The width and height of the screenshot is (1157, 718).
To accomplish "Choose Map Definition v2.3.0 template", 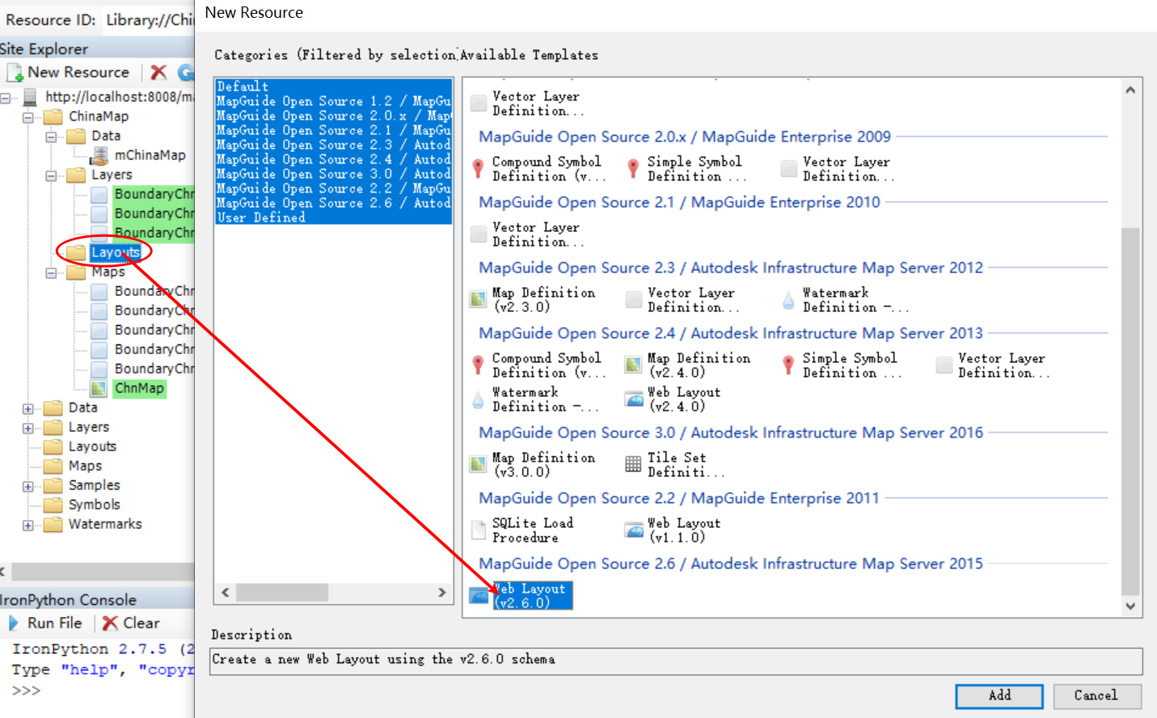I will [x=533, y=299].
